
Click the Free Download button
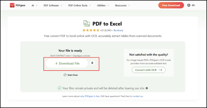tap(171, 5)
